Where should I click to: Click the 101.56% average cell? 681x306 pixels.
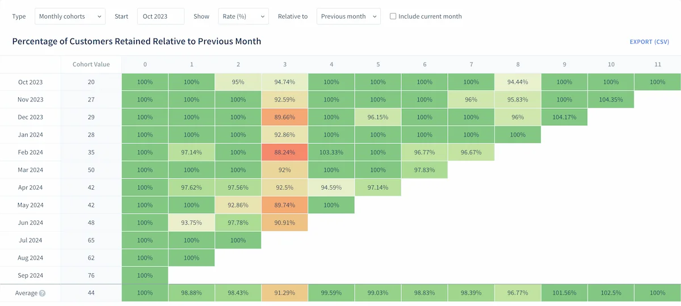click(x=564, y=293)
